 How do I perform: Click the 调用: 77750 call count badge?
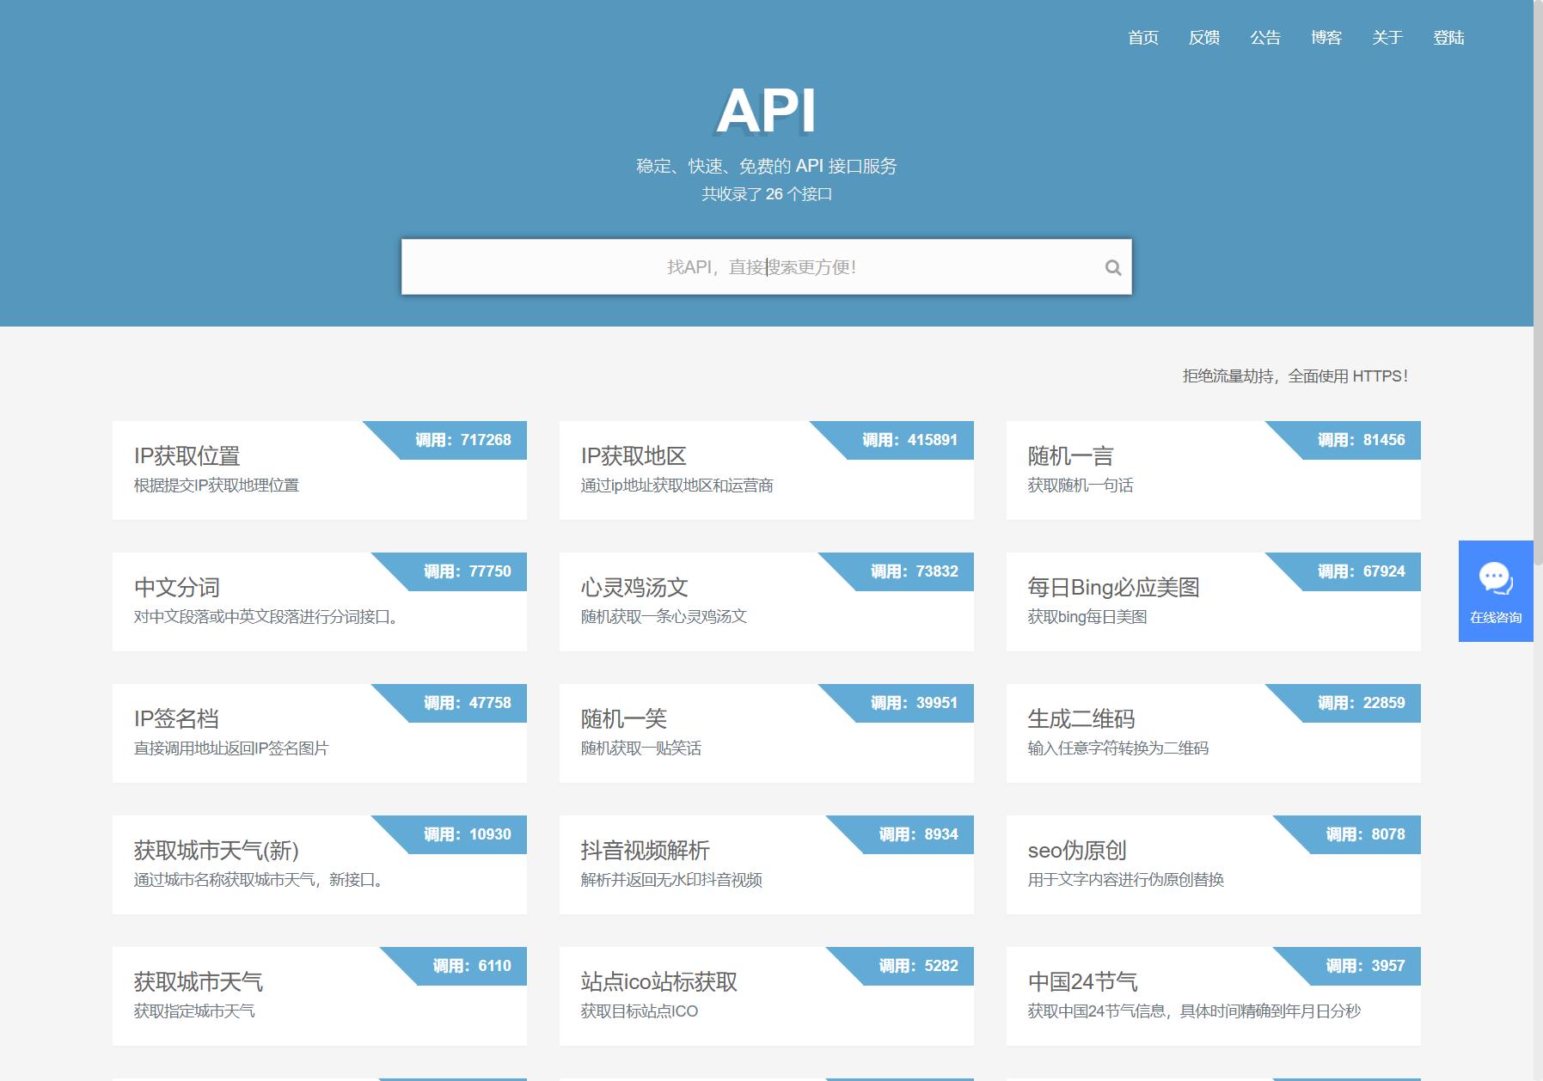(467, 571)
